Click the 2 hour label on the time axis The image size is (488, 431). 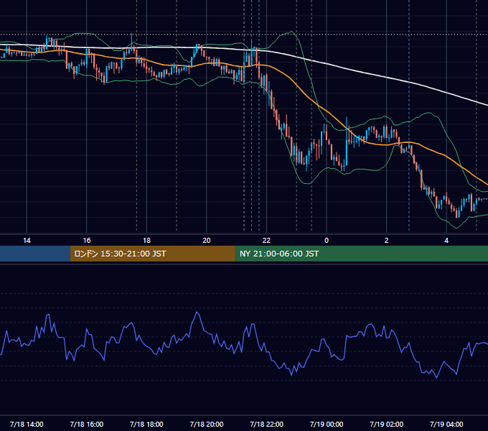[387, 241]
